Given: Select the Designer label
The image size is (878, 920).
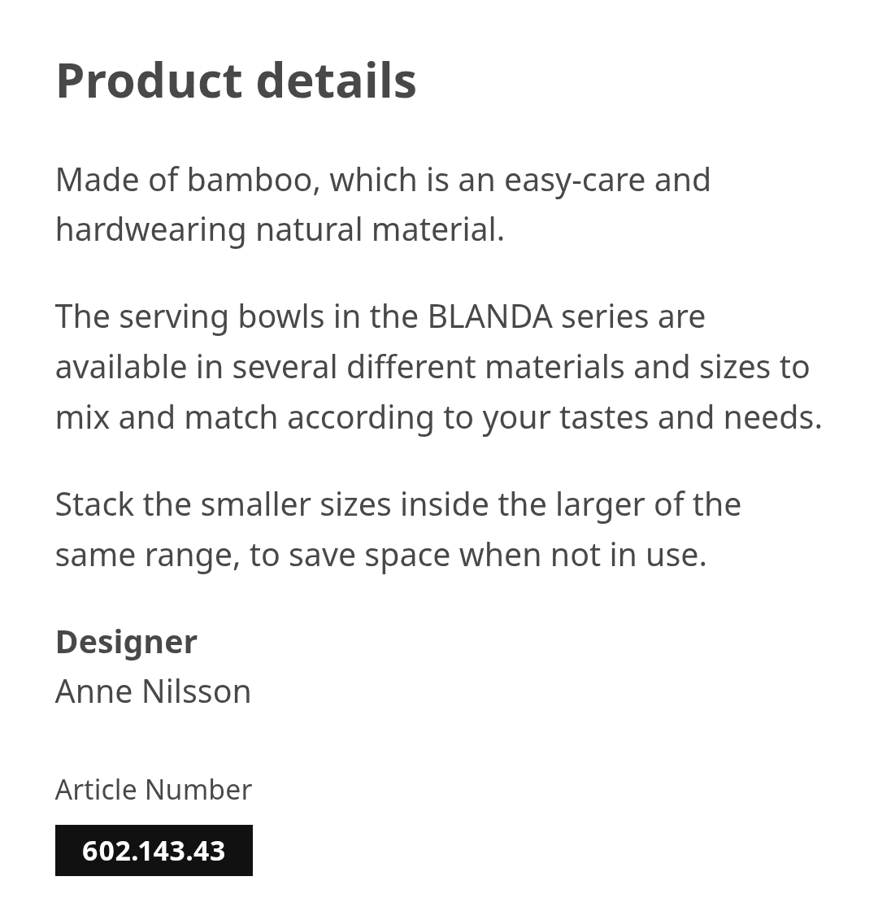Looking at the screenshot, I should click(126, 642).
